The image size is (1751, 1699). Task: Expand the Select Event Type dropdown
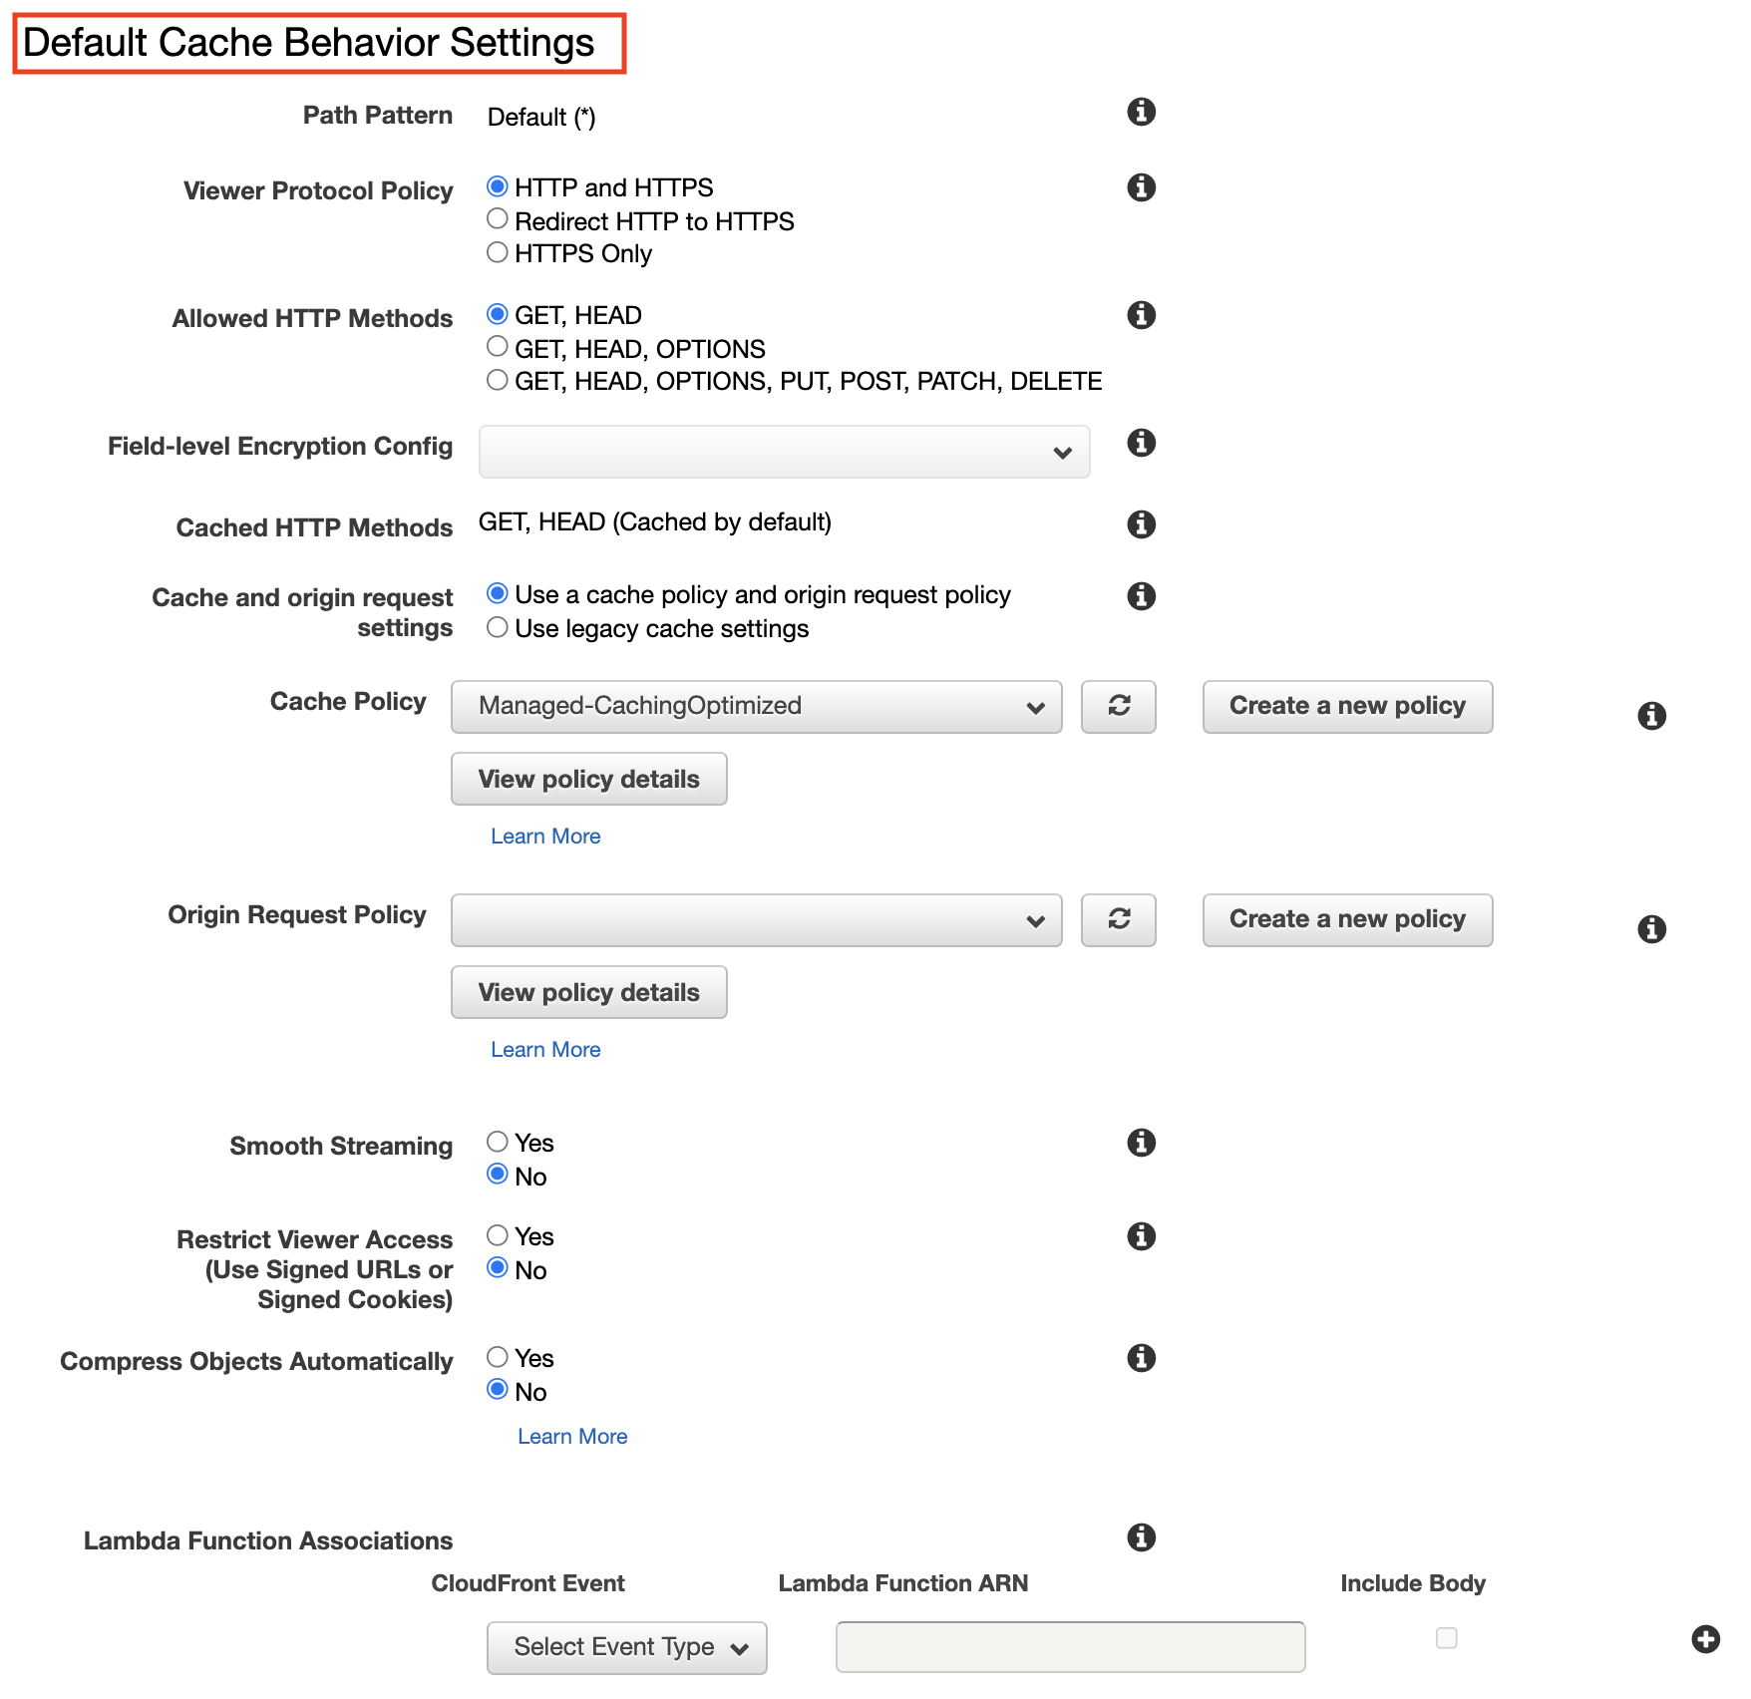point(627,1648)
